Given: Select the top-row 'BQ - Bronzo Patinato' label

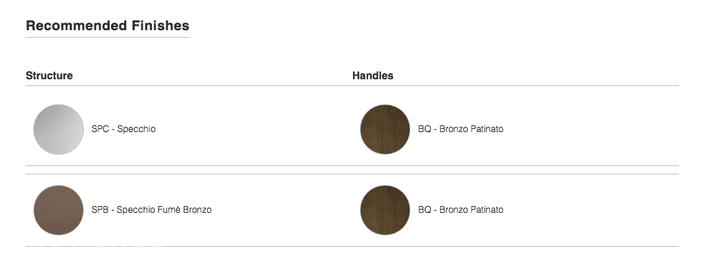Looking at the screenshot, I should click(460, 129).
